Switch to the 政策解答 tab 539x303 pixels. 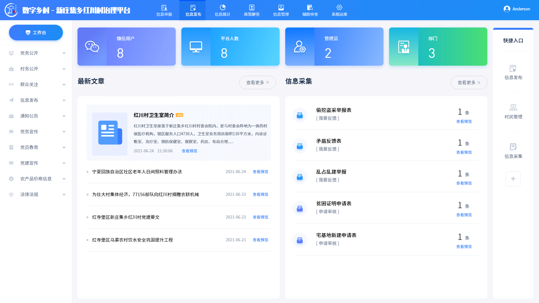[252, 10]
